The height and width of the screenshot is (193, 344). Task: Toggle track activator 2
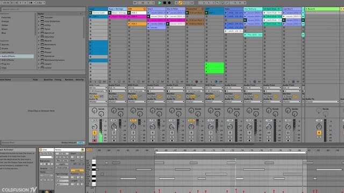[x=114, y=132]
